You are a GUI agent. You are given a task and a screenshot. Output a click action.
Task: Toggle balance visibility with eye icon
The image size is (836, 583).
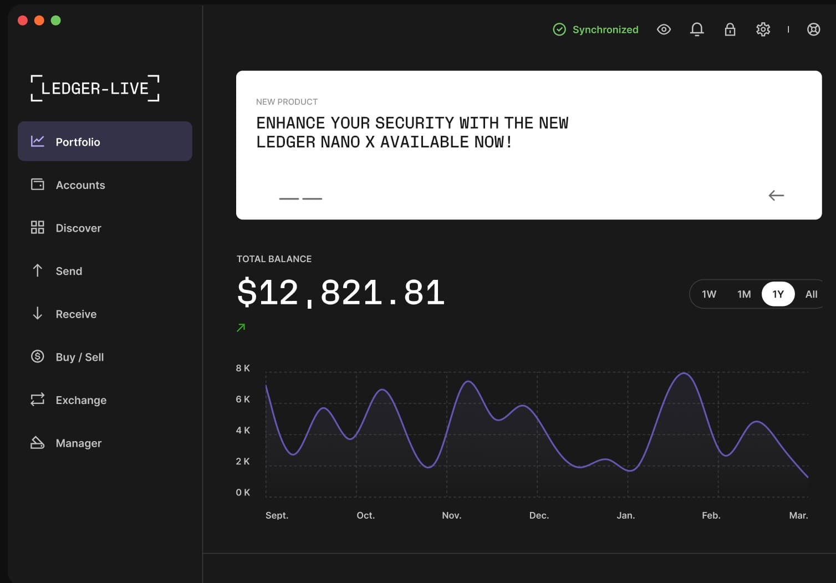[x=664, y=29]
